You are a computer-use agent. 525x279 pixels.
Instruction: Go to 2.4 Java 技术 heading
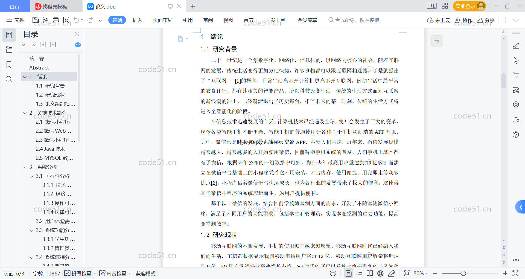(x=50, y=149)
